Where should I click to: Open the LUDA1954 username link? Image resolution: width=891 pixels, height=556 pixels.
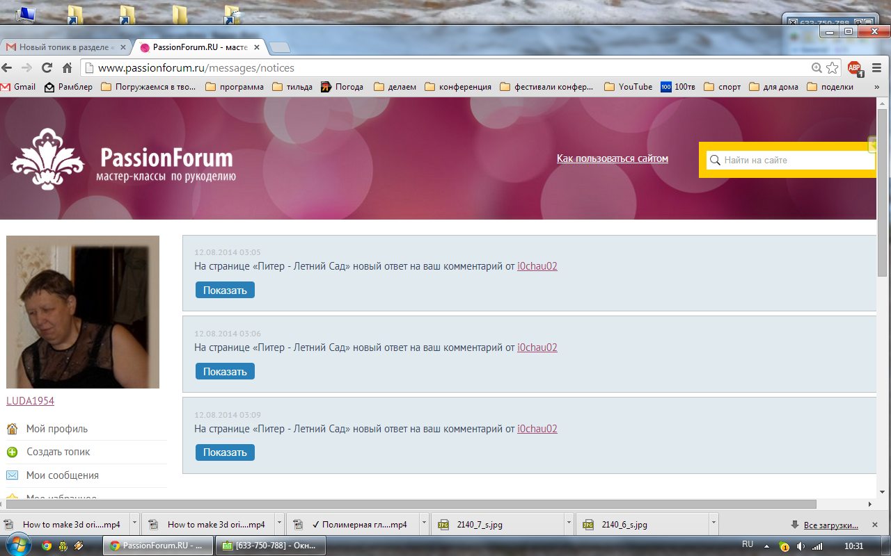point(30,401)
